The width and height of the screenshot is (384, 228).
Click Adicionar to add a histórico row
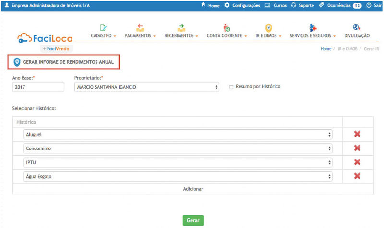point(193,189)
